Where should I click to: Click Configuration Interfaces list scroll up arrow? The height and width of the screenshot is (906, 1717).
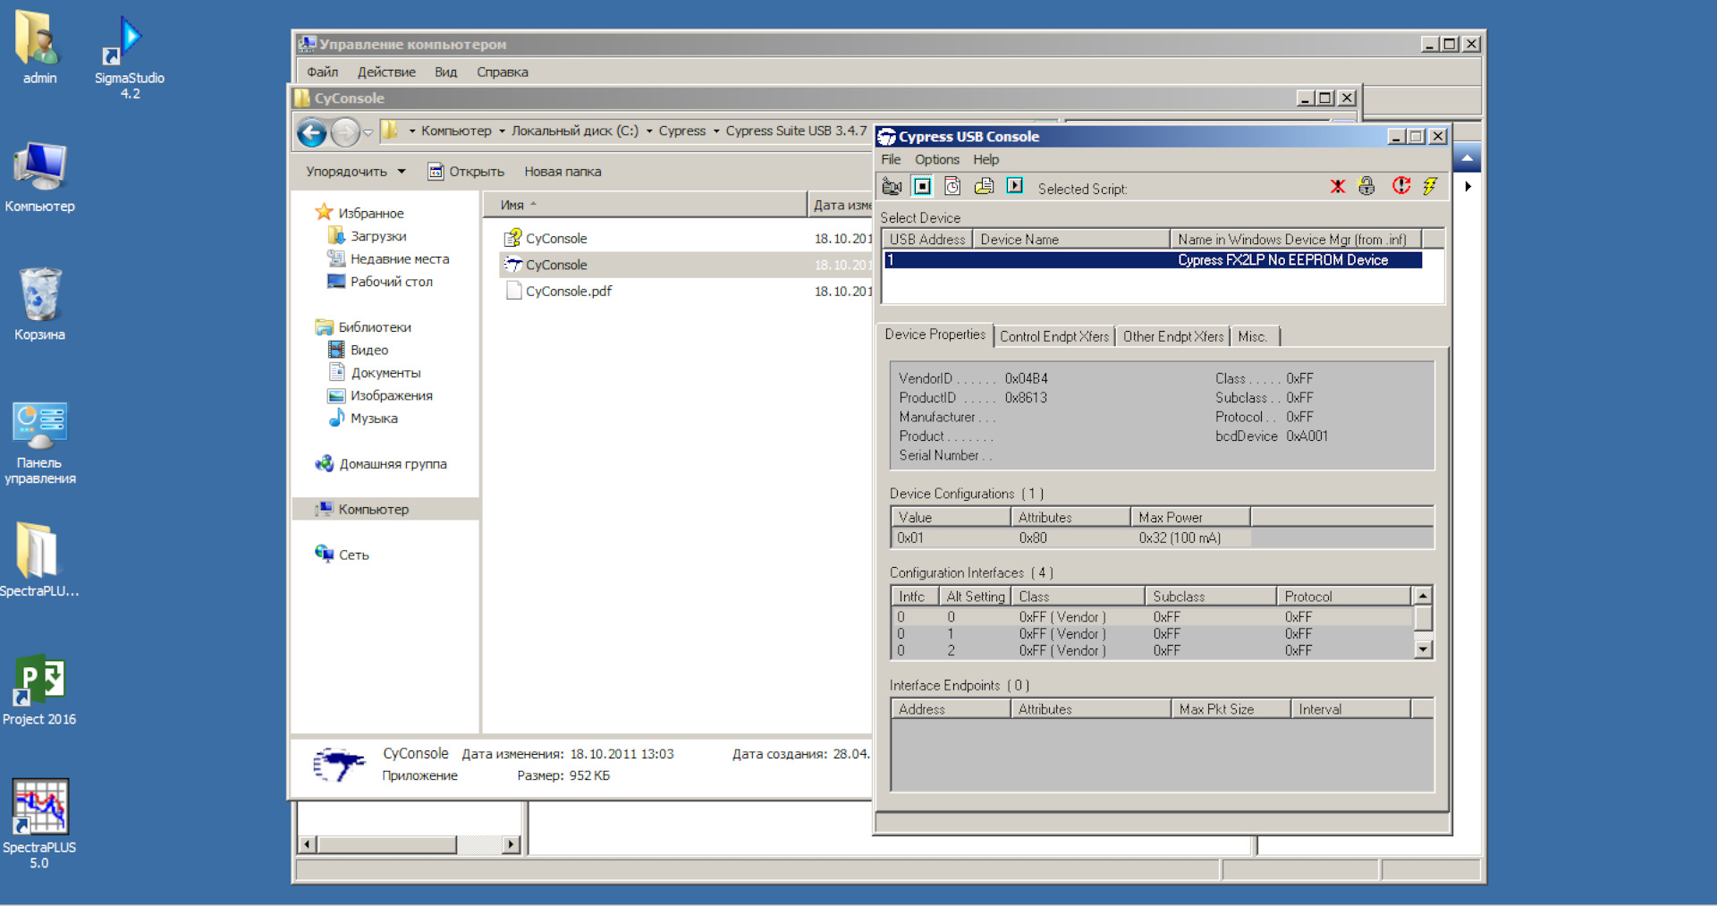(x=1423, y=596)
